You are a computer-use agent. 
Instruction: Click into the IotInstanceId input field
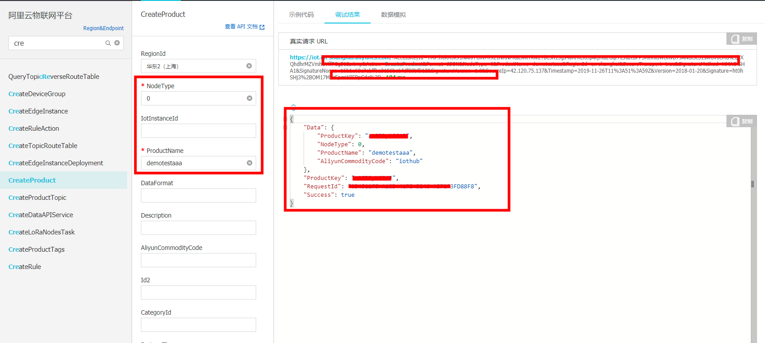point(199,131)
